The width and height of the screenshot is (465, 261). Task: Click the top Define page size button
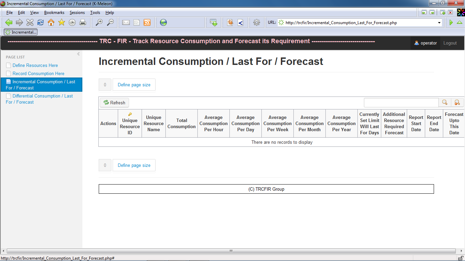click(x=134, y=85)
